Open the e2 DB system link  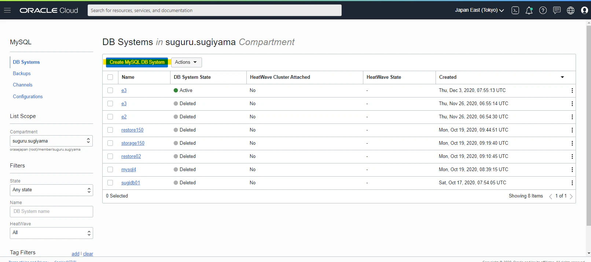pyautogui.click(x=124, y=117)
